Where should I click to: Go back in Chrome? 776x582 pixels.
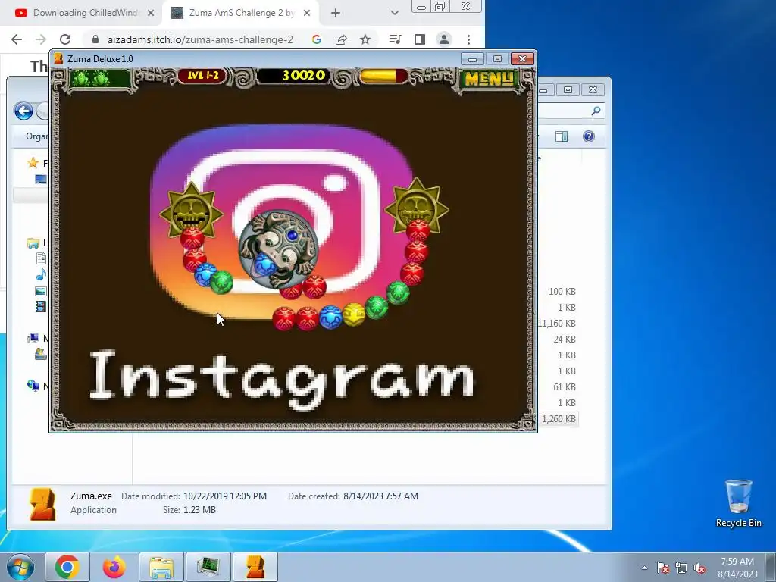pyautogui.click(x=17, y=39)
